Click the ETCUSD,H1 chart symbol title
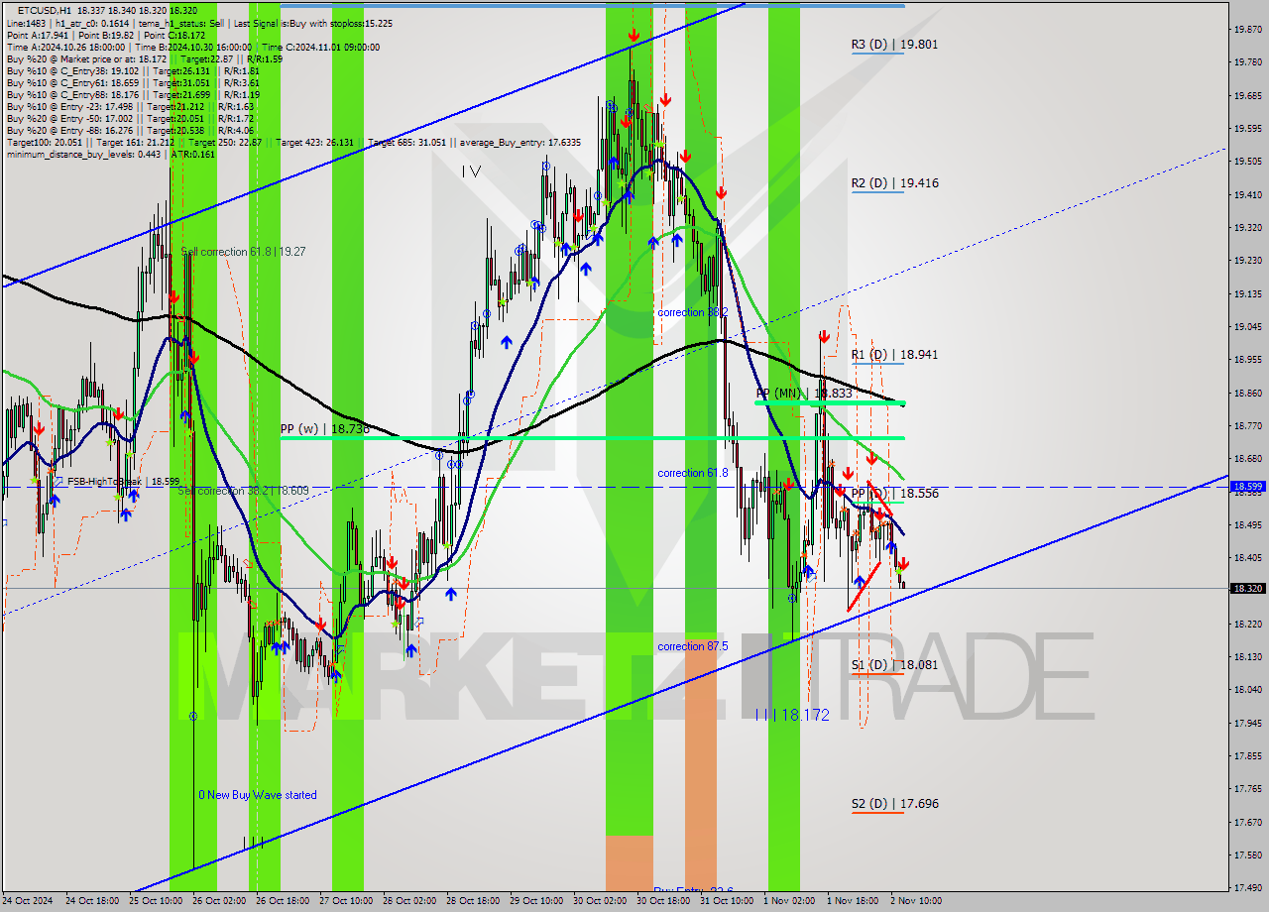Screen dimensions: 1269x912 [x=44, y=10]
